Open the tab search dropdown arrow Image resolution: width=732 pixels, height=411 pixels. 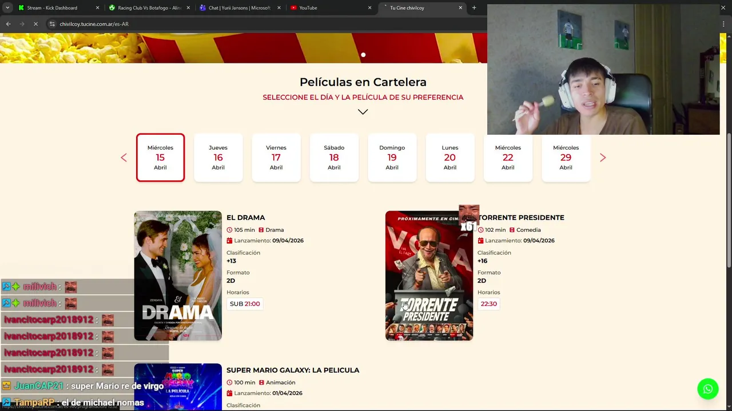pos(7,8)
